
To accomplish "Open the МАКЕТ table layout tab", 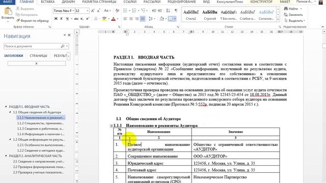I will [285, 2].
